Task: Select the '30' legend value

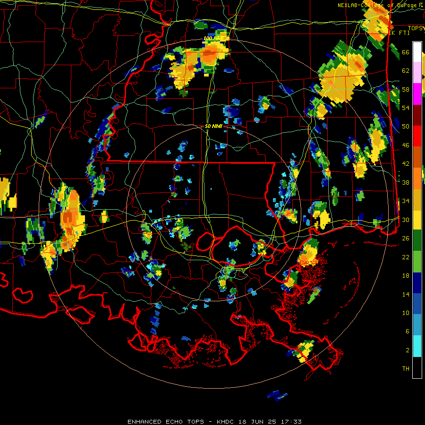Action: click(406, 220)
